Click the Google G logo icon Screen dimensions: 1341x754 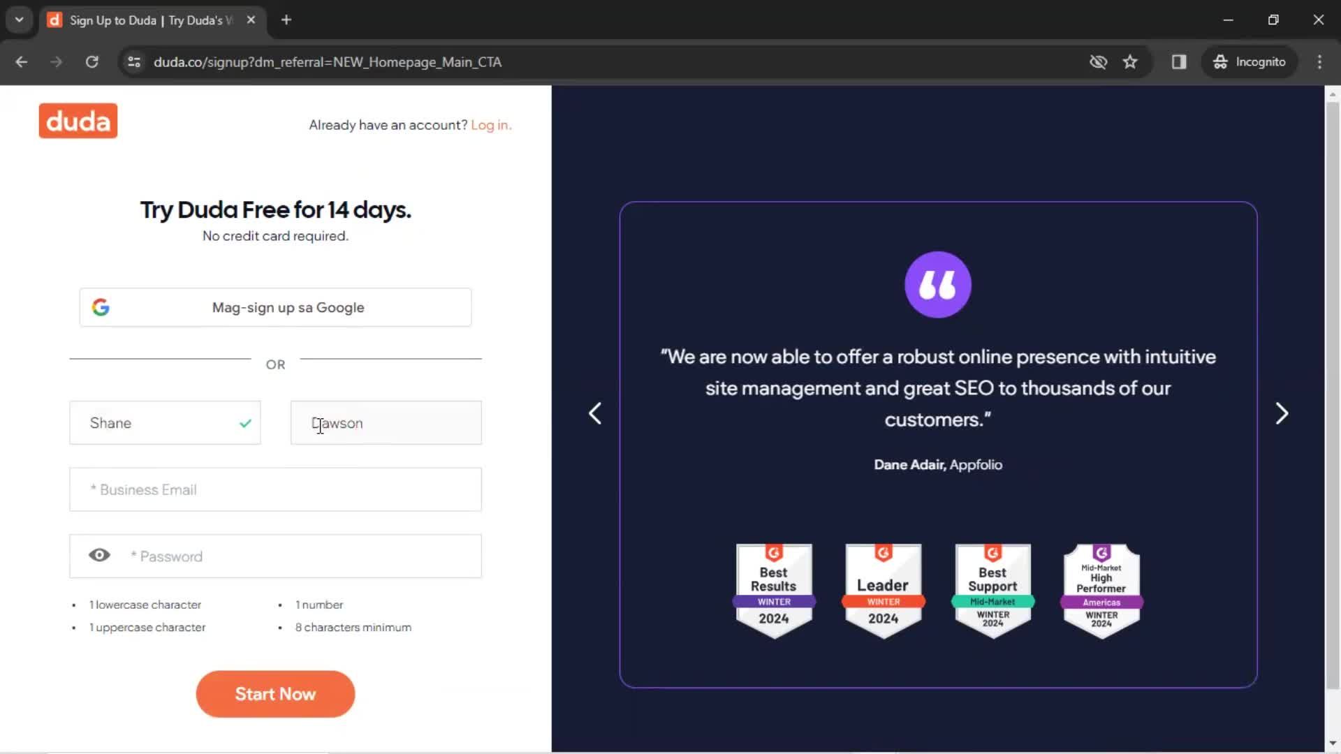click(x=101, y=307)
